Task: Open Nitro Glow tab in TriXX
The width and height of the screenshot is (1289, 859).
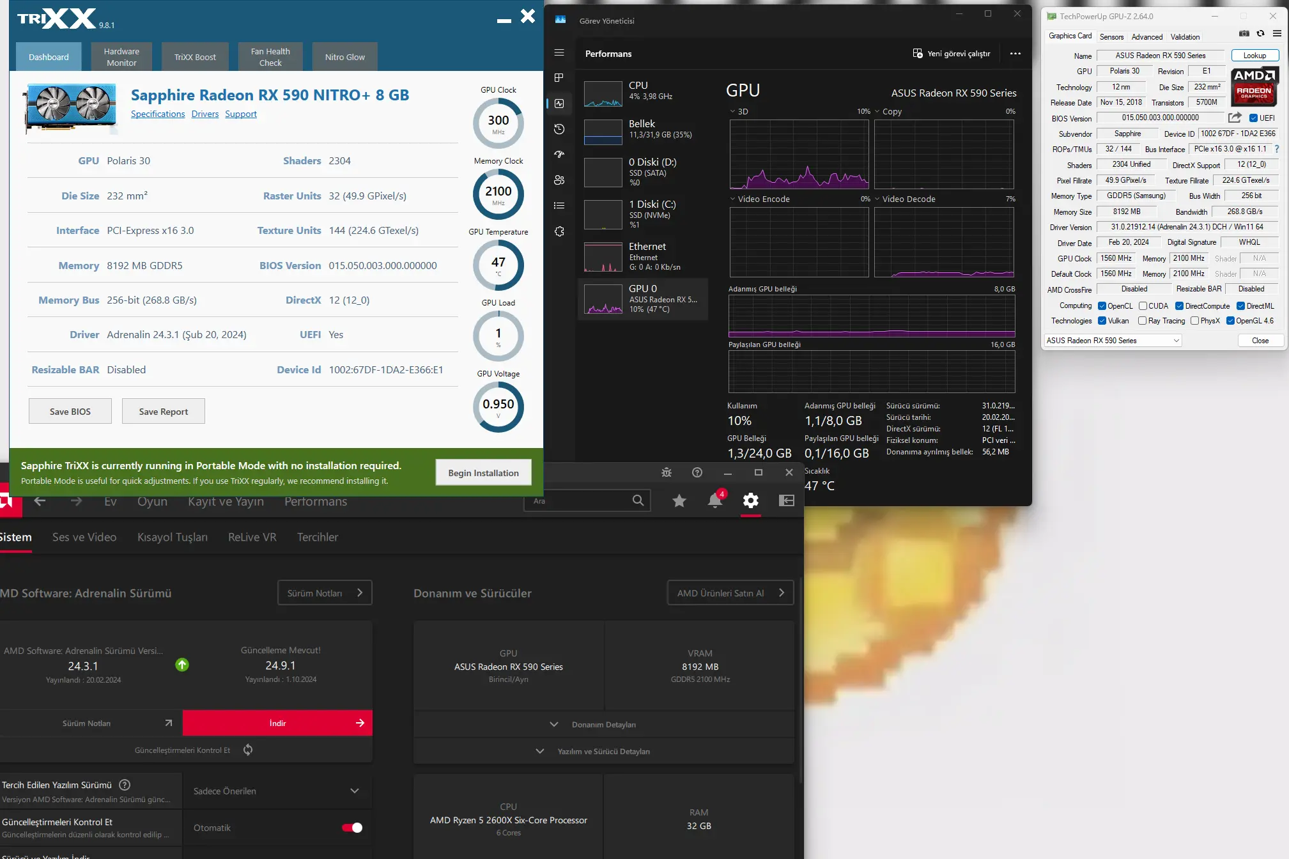Action: [x=345, y=57]
